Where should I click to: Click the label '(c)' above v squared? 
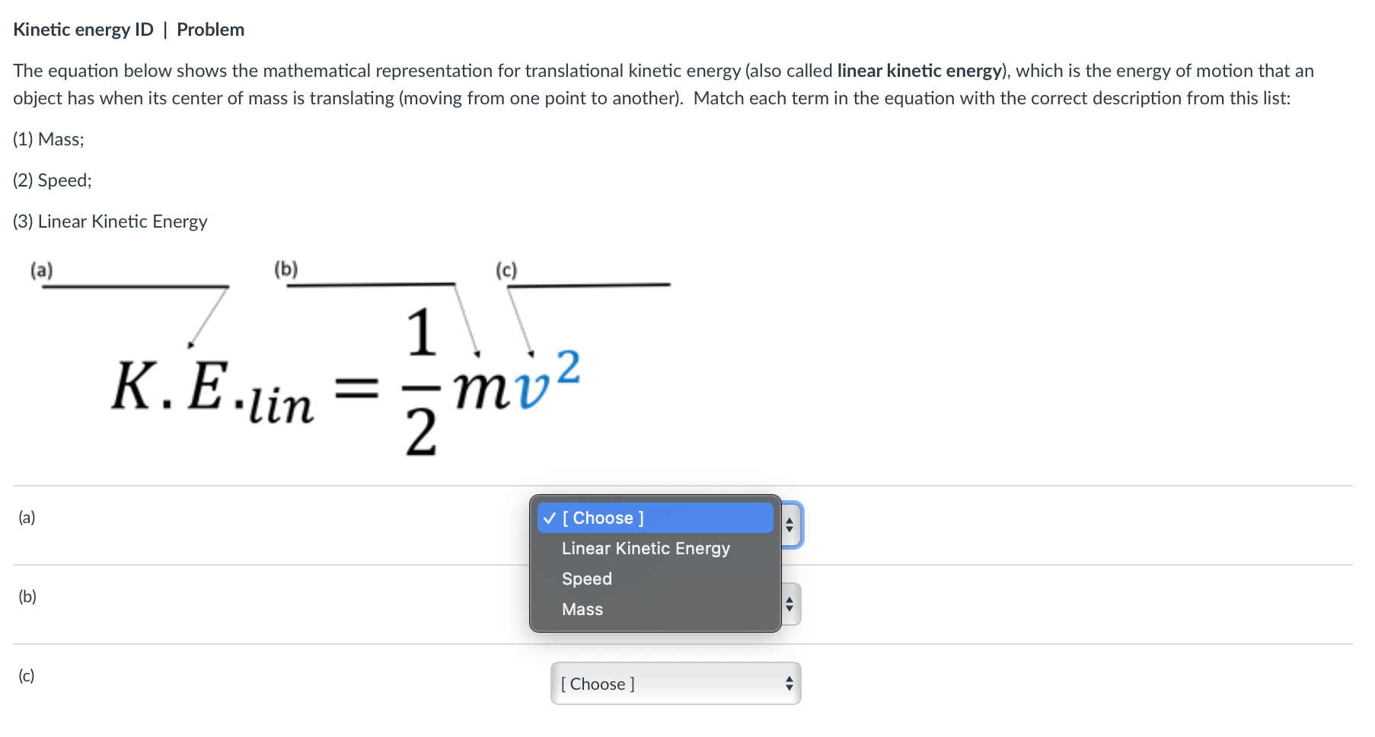tap(506, 269)
